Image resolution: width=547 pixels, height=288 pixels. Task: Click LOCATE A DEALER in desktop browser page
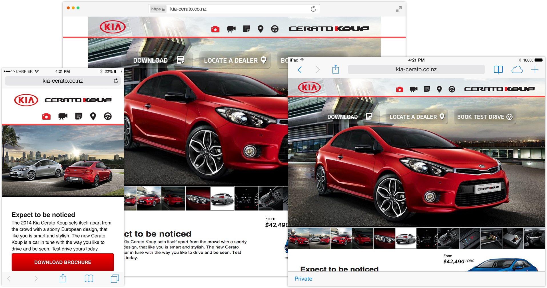[x=235, y=60]
